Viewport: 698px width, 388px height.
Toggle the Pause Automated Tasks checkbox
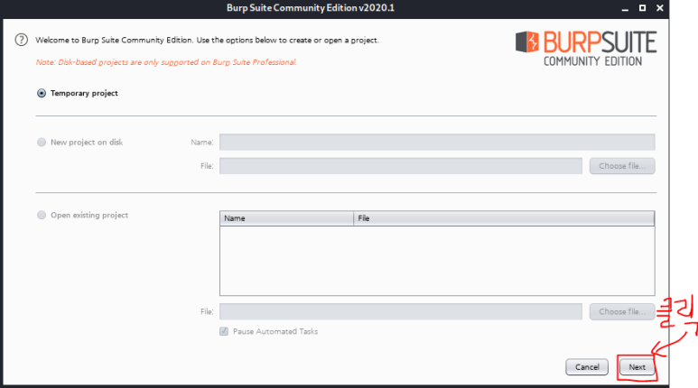224,331
